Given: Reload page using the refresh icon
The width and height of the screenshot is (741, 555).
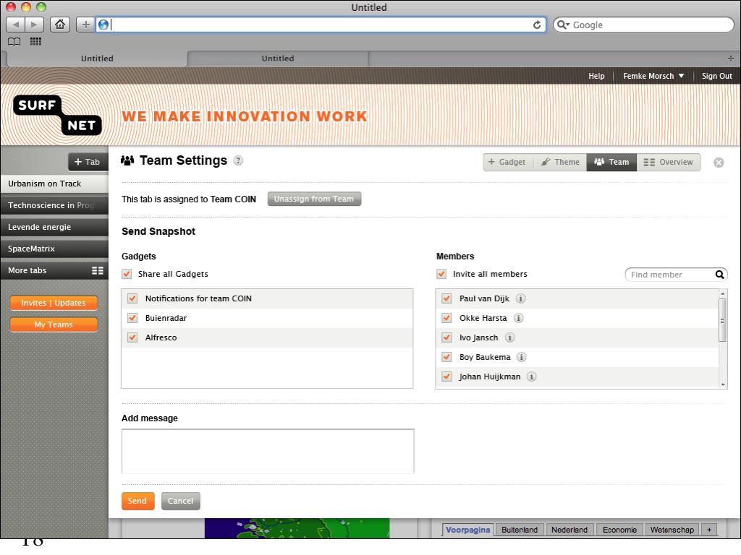Looking at the screenshot, I should (537, 25).
